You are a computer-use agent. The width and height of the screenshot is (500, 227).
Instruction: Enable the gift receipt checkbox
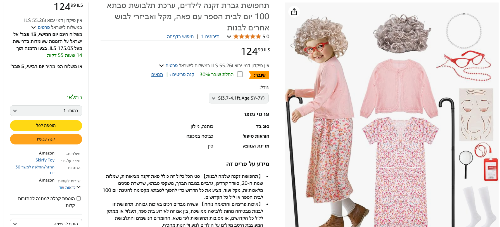78,199
